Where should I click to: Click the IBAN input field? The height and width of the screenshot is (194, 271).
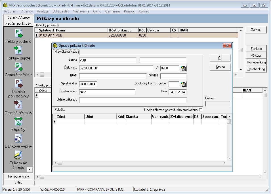[113, 76]
